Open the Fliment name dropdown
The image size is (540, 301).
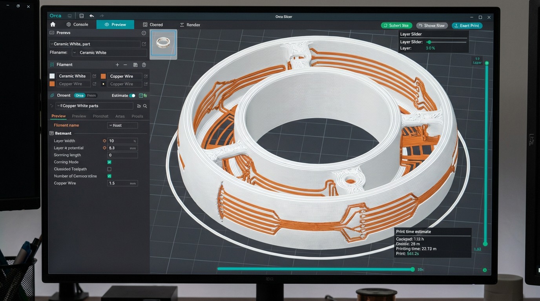[x=122, y=125]
